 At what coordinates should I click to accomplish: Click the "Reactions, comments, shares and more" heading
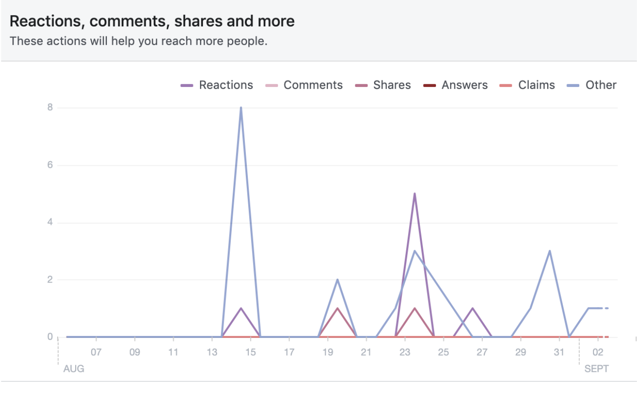tap(152, 21)
